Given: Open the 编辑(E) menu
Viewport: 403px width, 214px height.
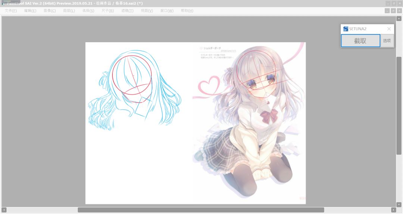Looking at the screenshot, I should (x=30, y=10).
